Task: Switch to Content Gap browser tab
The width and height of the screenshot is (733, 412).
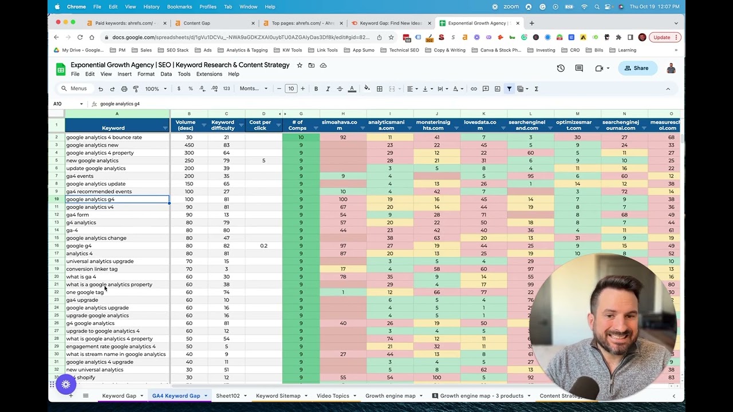Action: click(215, 23)
